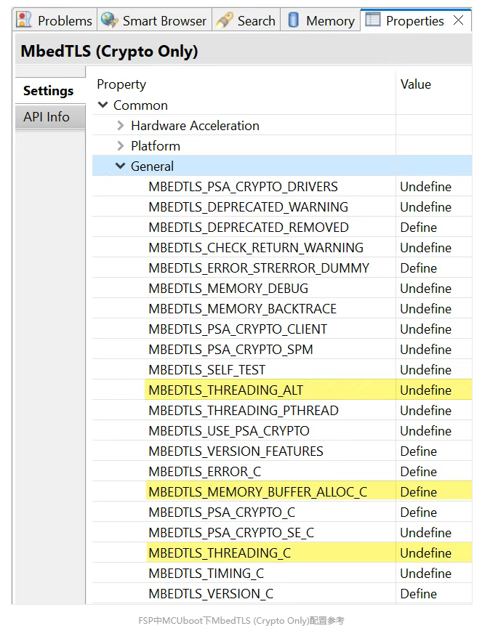Expand Hardware Acceleration section
Screen dimensions: 482x639
tap(120, 126)
